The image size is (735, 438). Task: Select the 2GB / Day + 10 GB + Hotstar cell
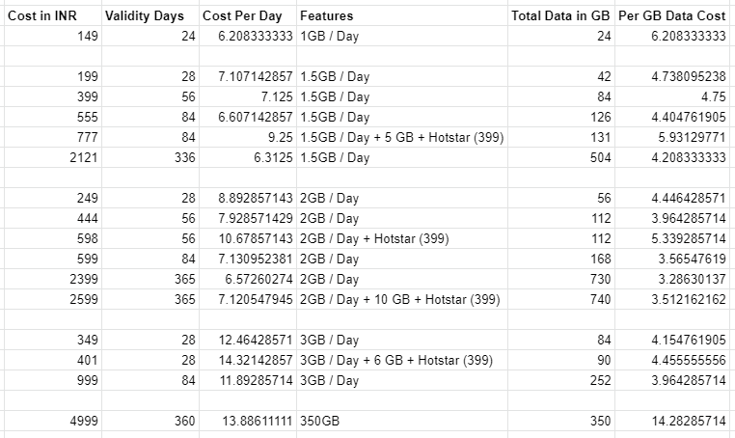402,299
